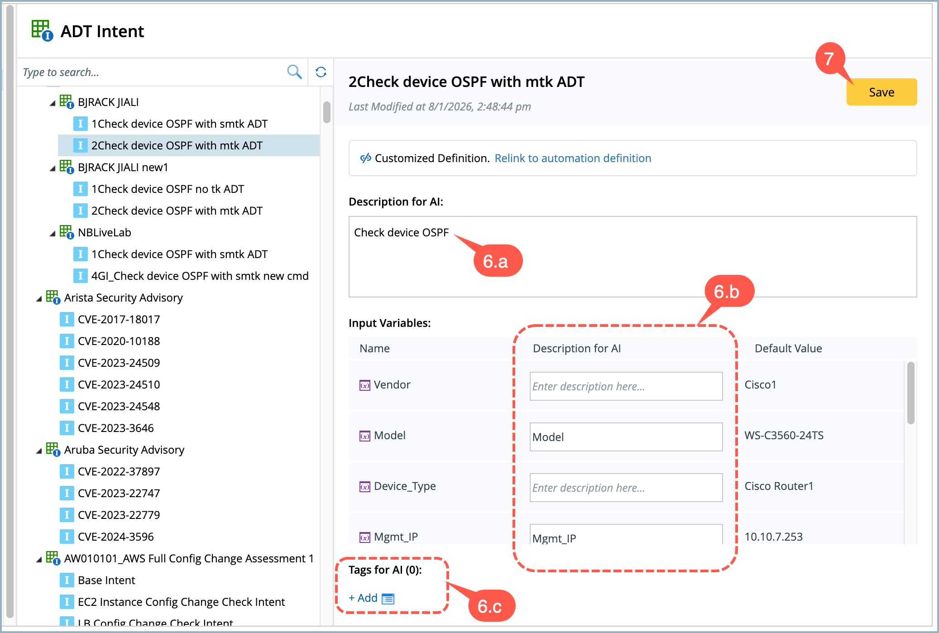
Task: Click the yellow Save button
Action: [881, 92]
